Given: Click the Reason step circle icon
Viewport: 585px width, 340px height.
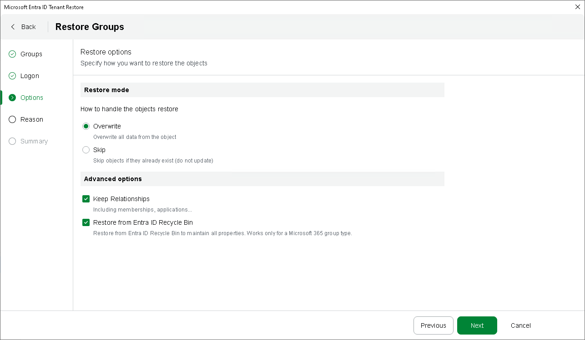Looking at the screenshot, I should pos(12,119).
